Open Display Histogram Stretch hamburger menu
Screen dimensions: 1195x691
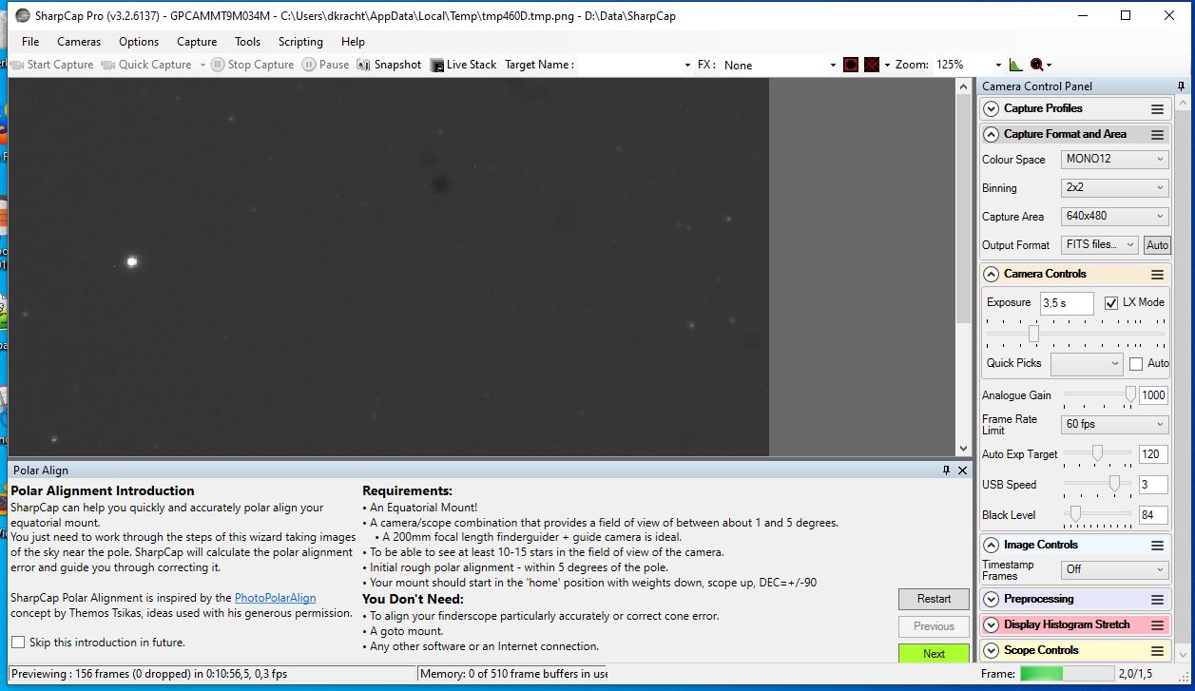point(1157,625)
